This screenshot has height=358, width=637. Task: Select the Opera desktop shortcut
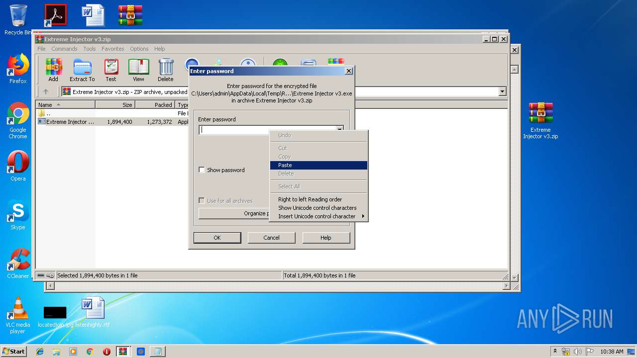point(18,166)
